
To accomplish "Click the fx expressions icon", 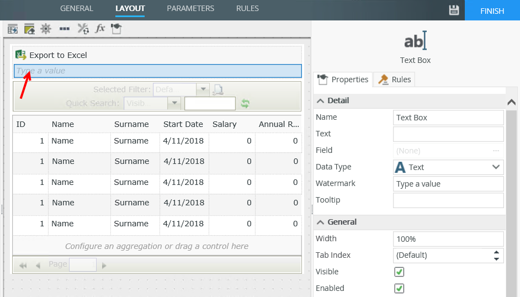I will pyautogui.click(x=100, y=29).
